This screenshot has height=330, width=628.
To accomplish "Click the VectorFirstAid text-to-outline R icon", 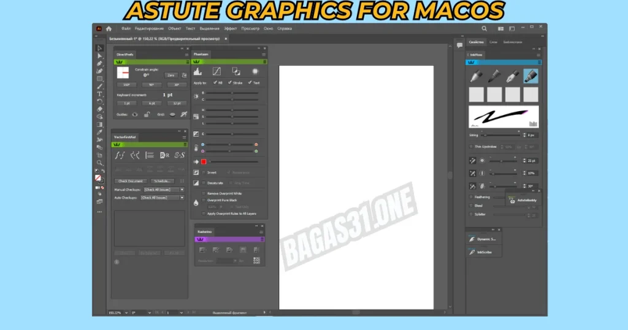I will [x=164, y=155].
